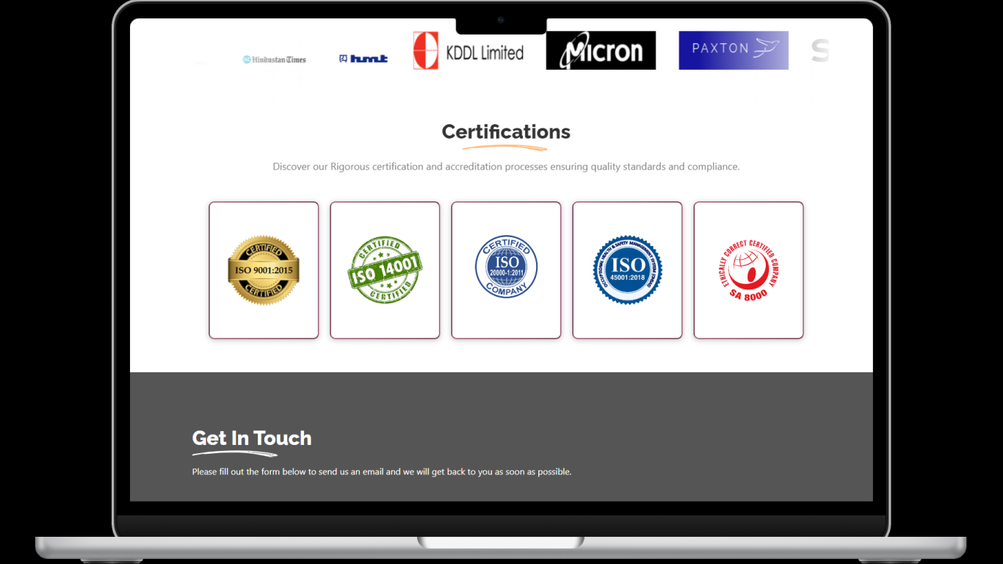The width and height of the screenshot is (1003, 564).
Task: Click the orange underline beneath Certifications
Action: 505,148
